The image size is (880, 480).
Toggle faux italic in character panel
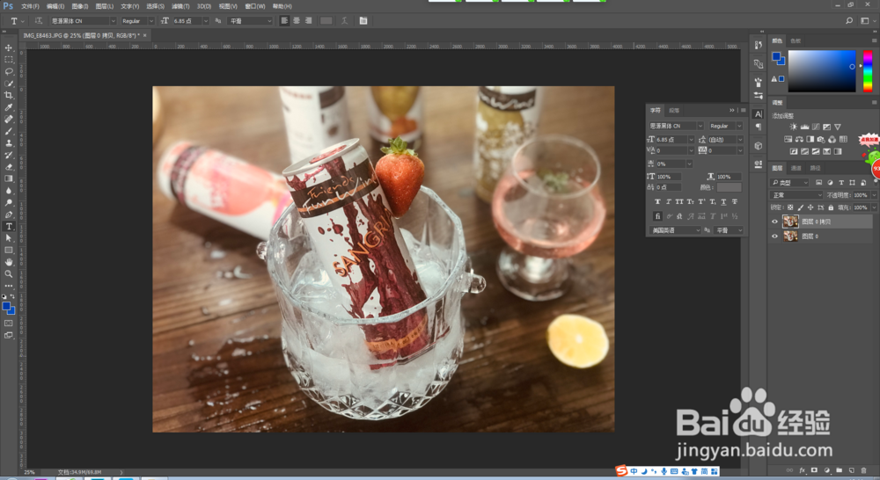pos(669,202)
